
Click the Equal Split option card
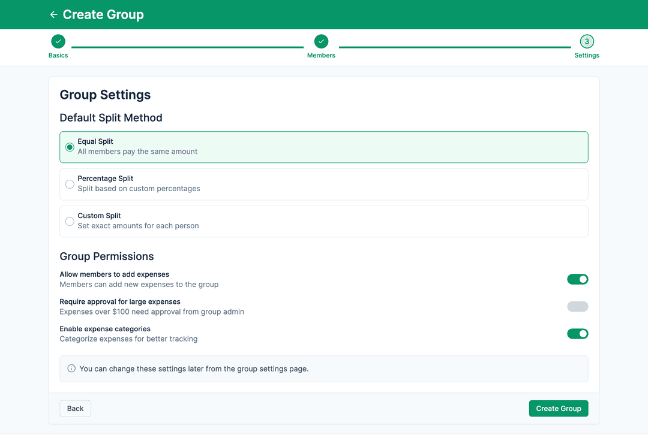324,147
